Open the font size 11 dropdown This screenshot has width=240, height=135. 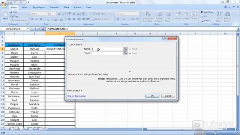click(55, 14)
